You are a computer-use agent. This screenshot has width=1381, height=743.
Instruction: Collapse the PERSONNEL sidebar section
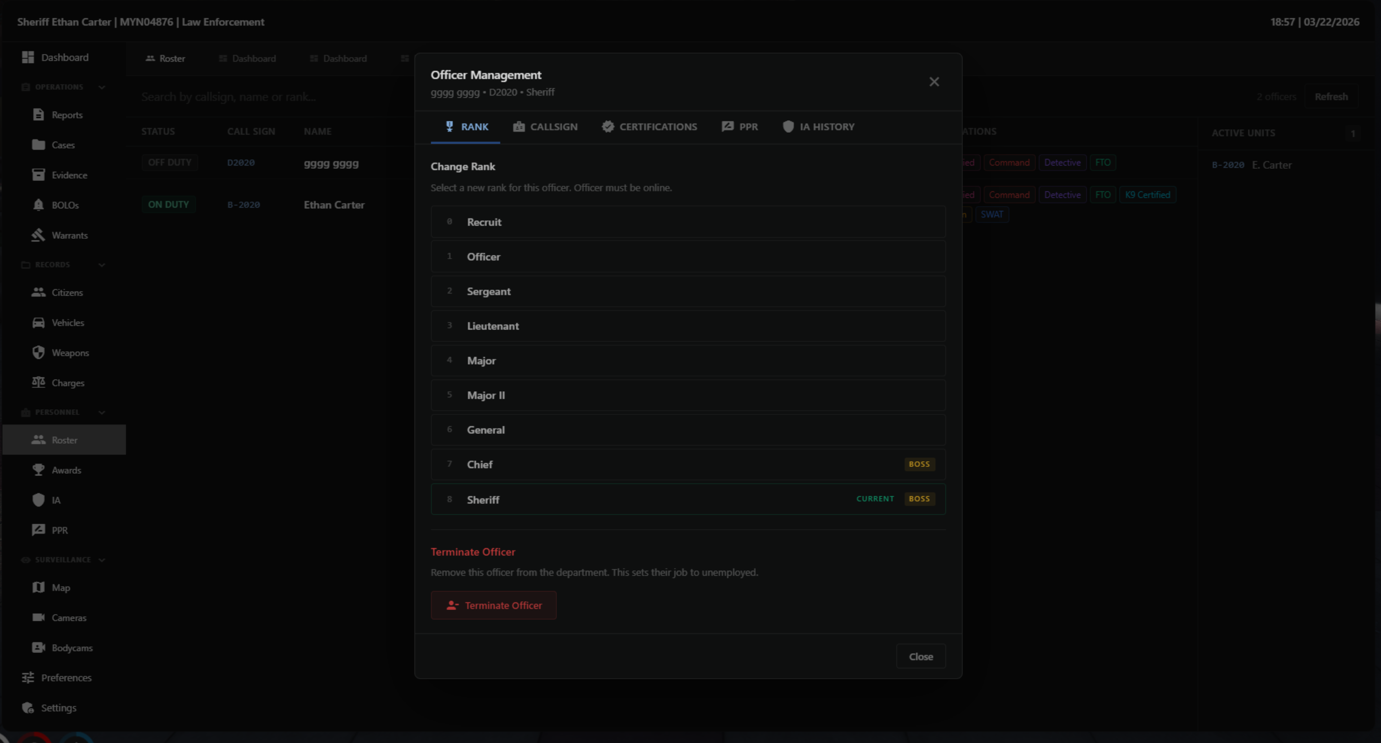click(x=102, y=412)
